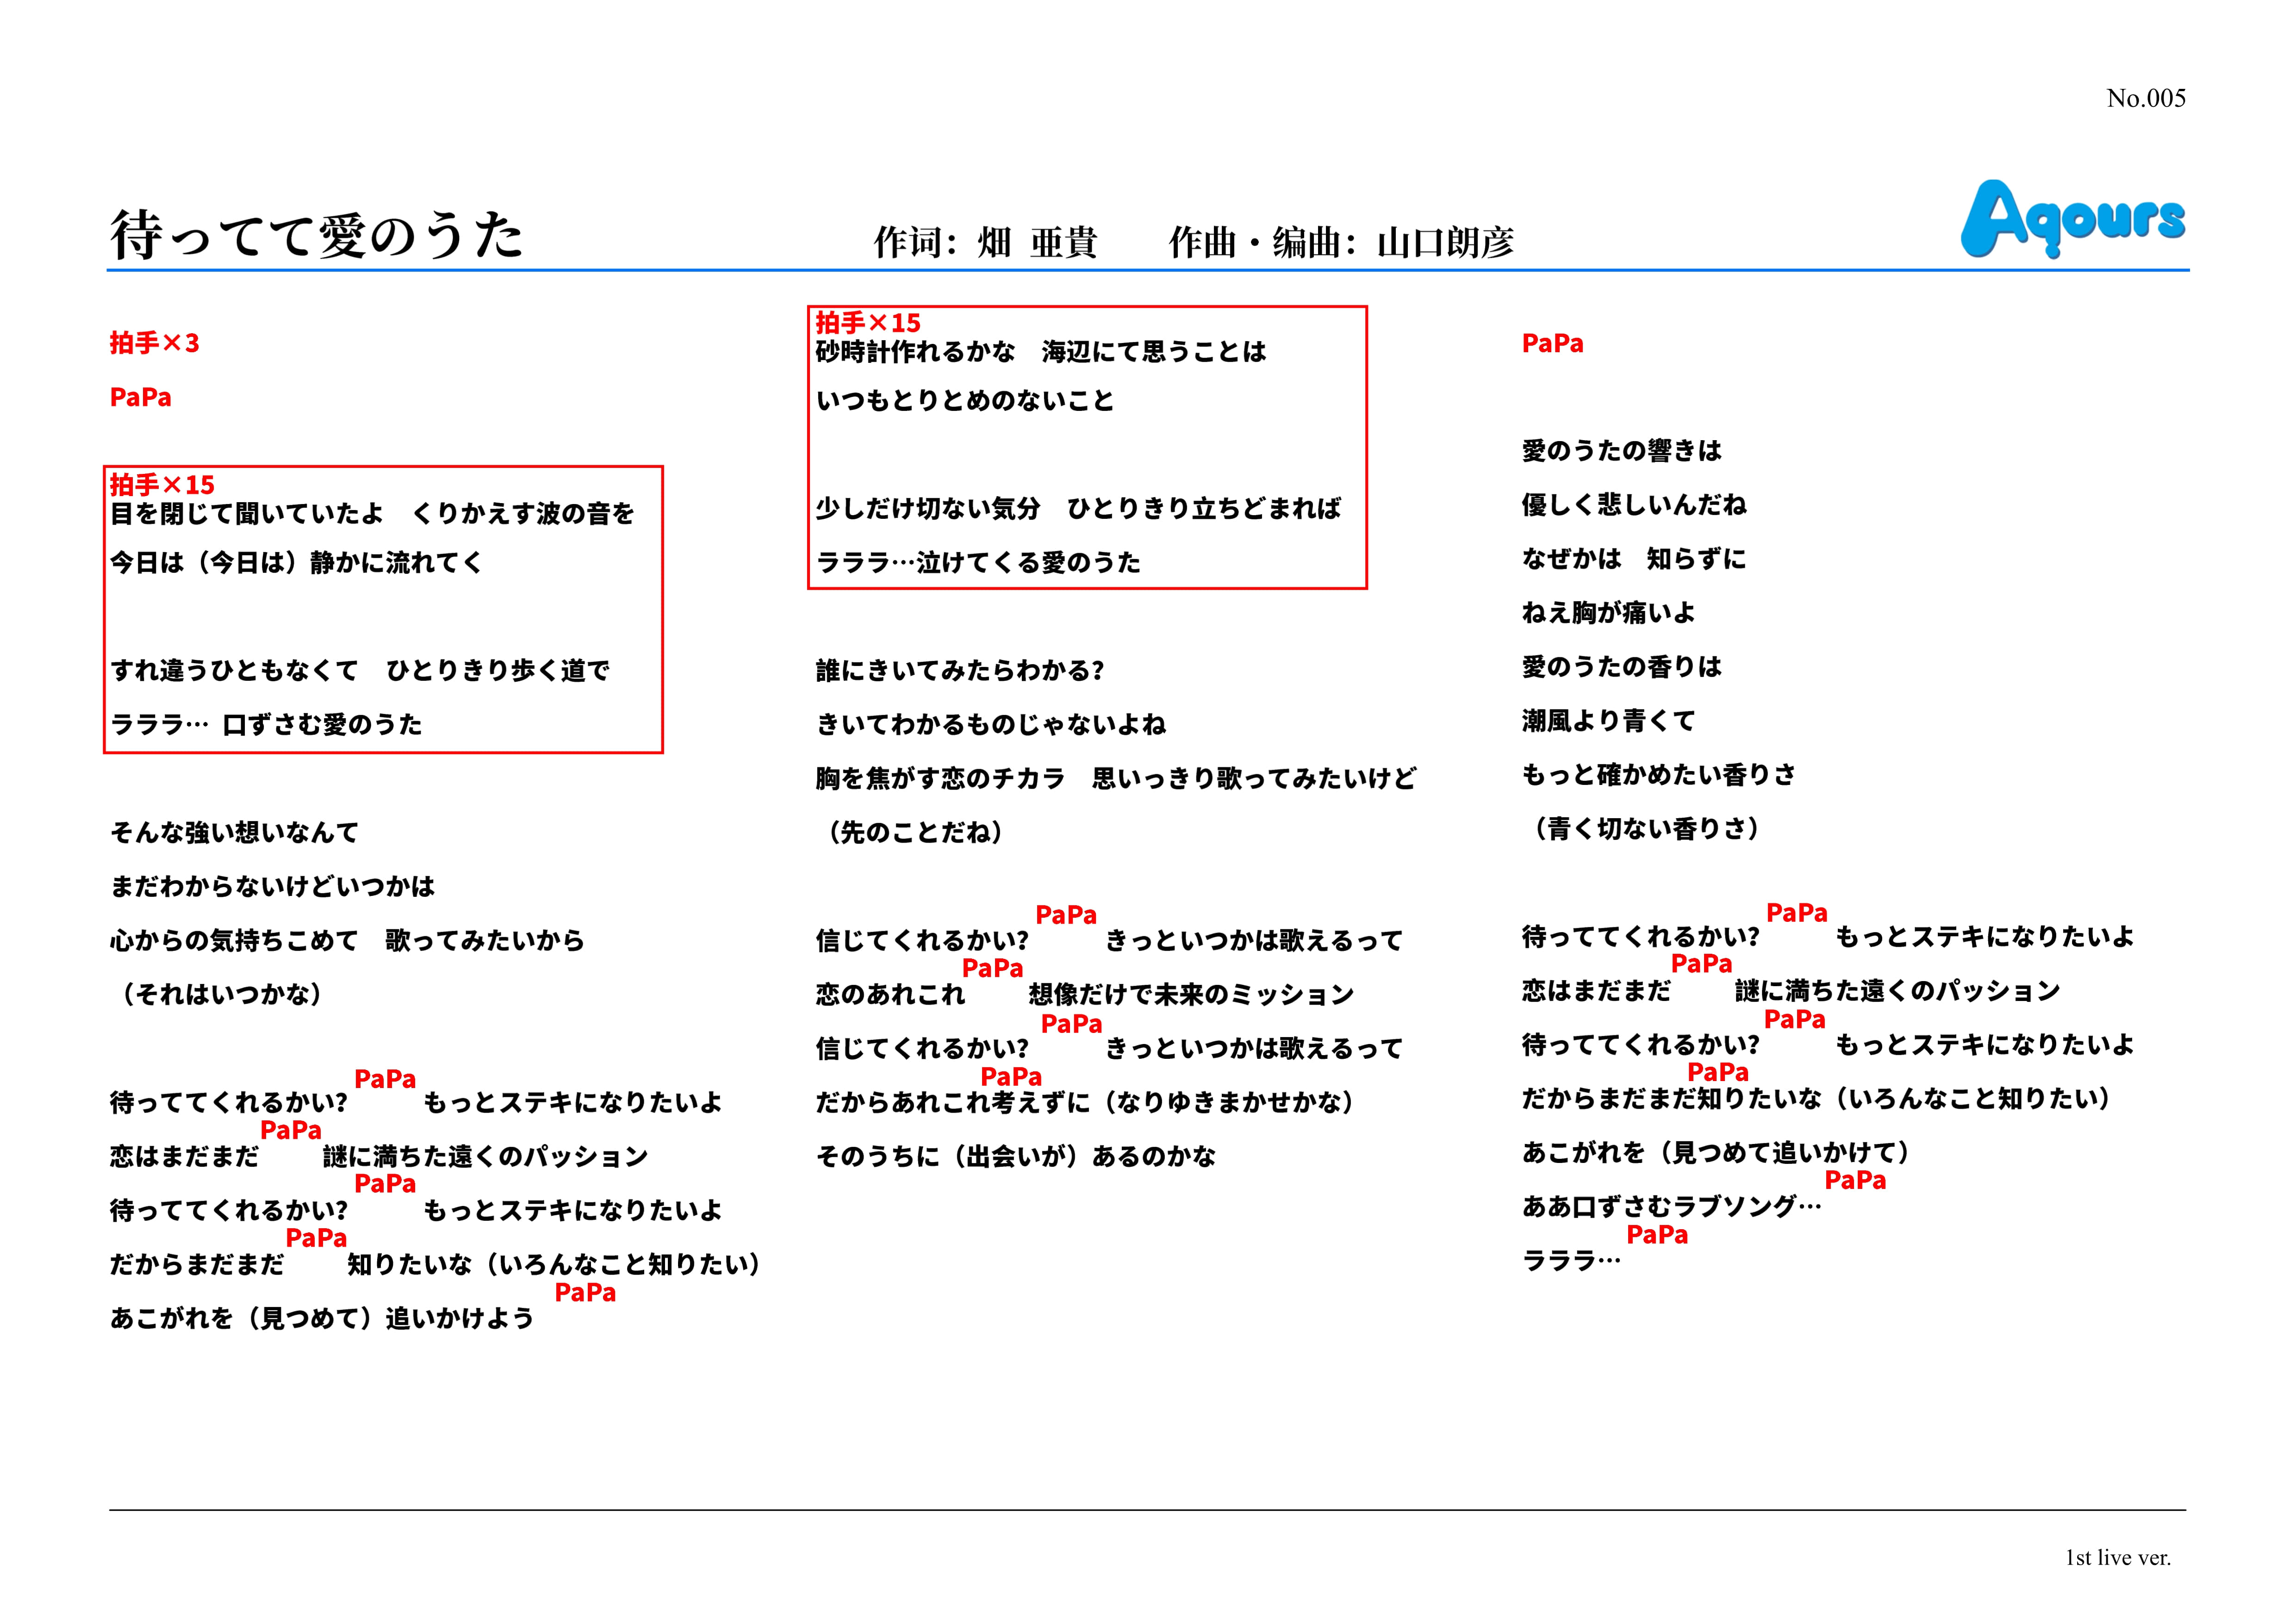Click the line 目を閉じて聞いていたよ
Image resolution: width=2296 pixels, height=1623 pixels.
pyautogui.click(x=246, y=514)
